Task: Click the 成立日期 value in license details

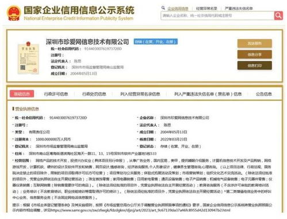Action: tap(174, 132)
